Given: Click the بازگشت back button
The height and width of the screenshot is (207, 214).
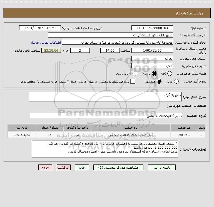Looking at the screenshot, I should [64, 168].
